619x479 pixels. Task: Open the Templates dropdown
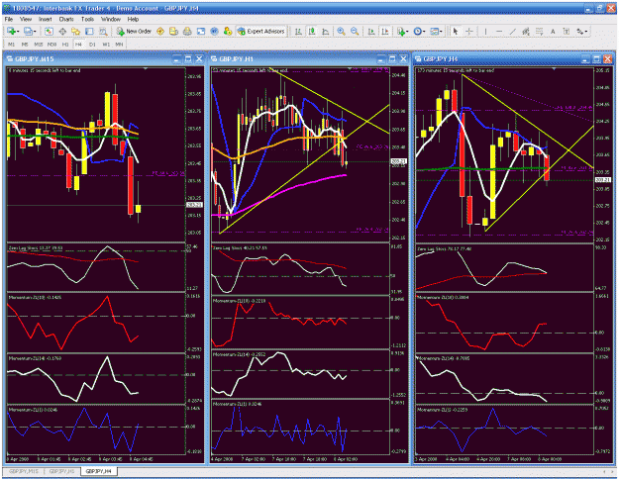(x=436, y=31)
